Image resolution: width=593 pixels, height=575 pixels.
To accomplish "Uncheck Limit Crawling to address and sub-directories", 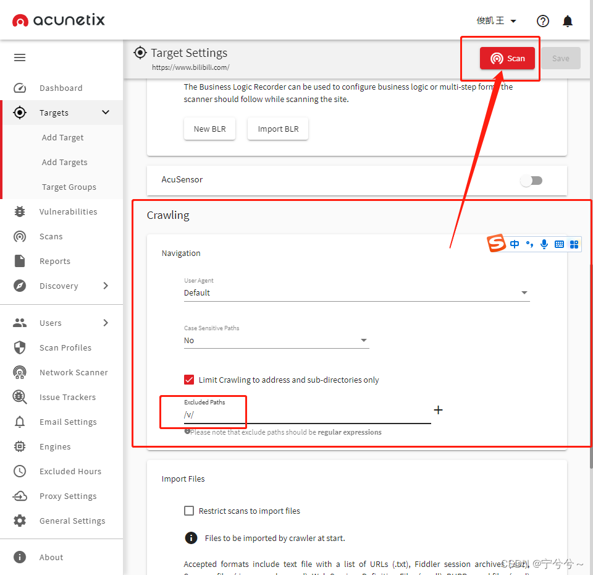I will [189, 380].
